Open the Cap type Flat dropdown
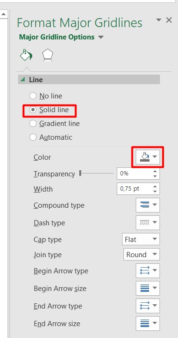 [141, 239]
